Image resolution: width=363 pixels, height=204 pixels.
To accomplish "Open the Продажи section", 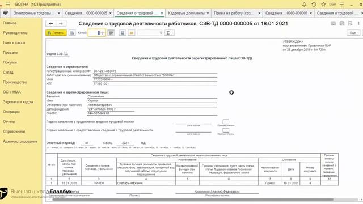I will [x=10, y=53].
